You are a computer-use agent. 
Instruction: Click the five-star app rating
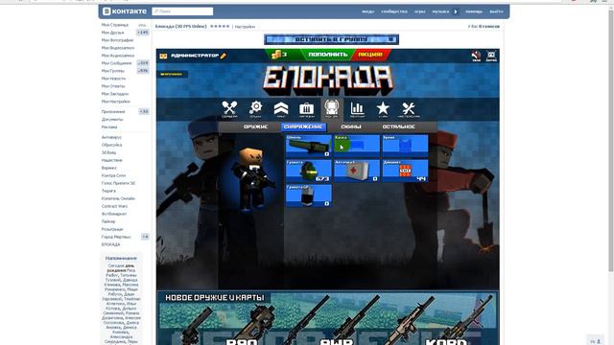point(220,26)
